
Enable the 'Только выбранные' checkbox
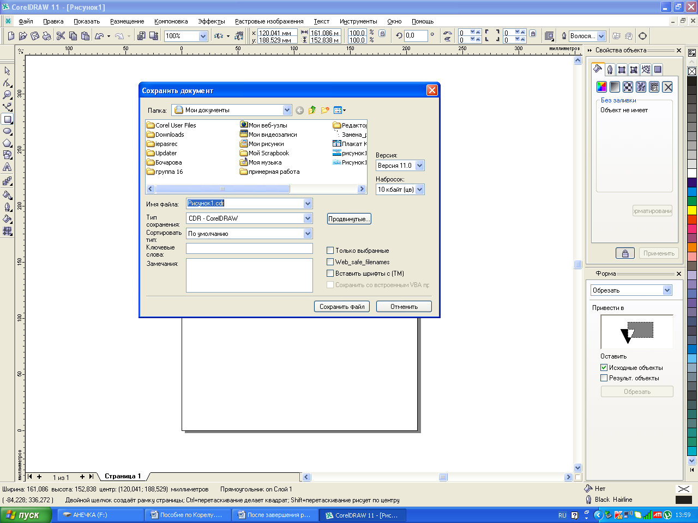(330, 251)
